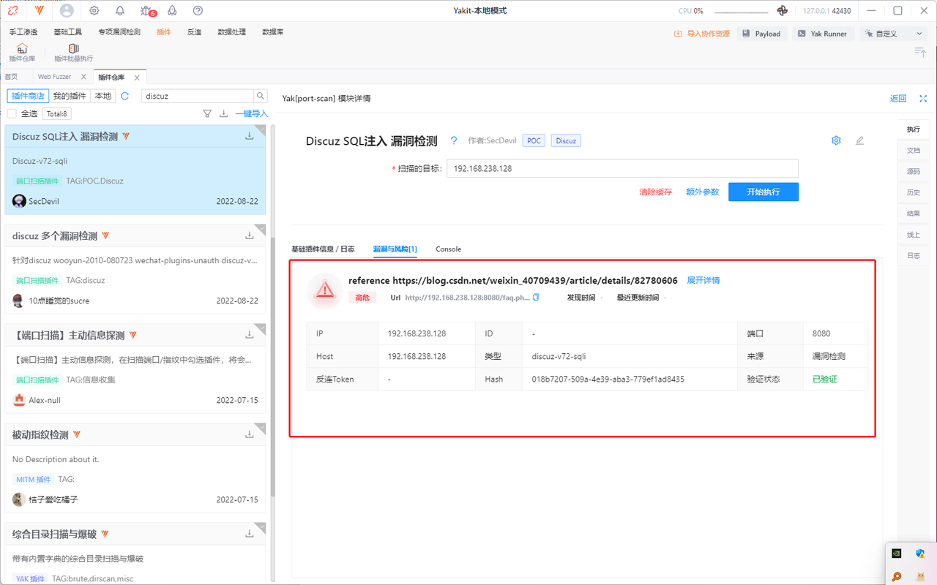The height and width of the screenshot is (585, 937).
Task: Copy the vulnerability URL
Action: tap(536, 298)
